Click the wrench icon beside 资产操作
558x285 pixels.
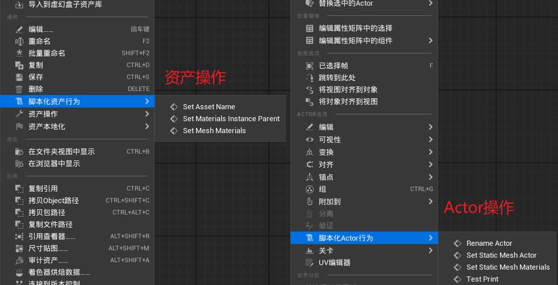19,114
